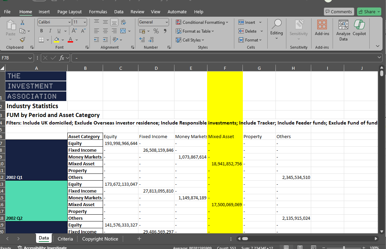
Task: Toggle Italic formatting
Action: tap(51, 31)
